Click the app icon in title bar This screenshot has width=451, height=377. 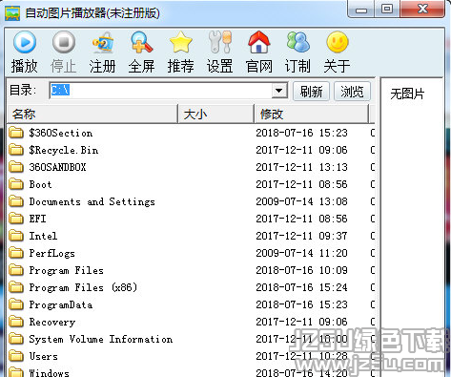point(12,13)
